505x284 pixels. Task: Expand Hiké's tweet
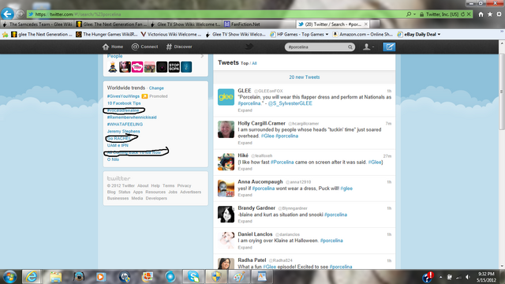click(245, 169)
